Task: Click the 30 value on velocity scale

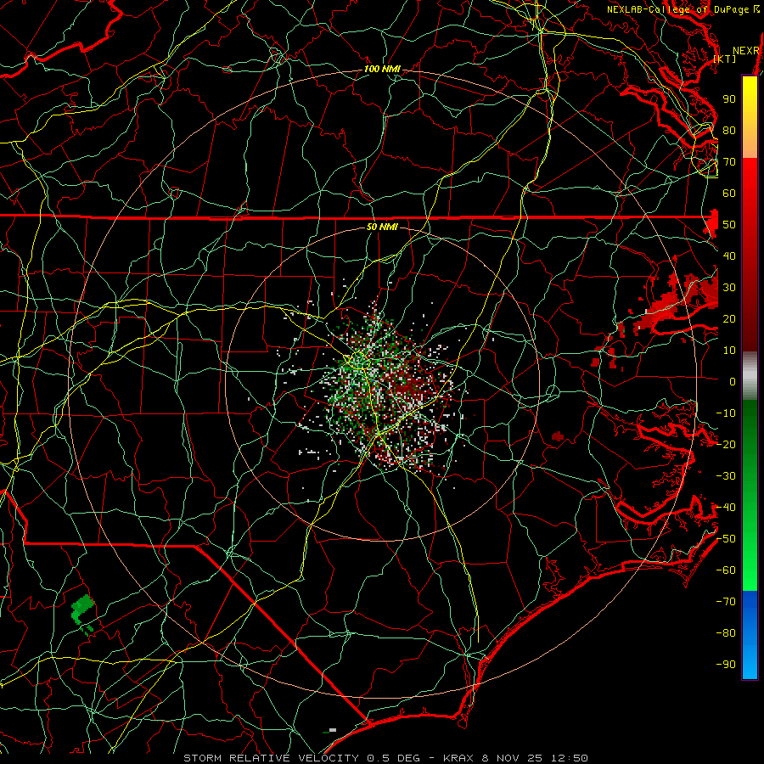Action: click(x=729, y=288)
